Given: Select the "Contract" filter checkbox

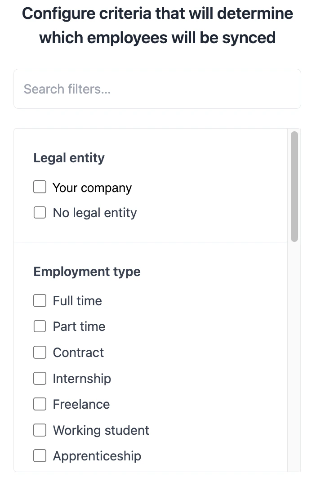Looking at the screenshot, I should (x=40, y=353).
